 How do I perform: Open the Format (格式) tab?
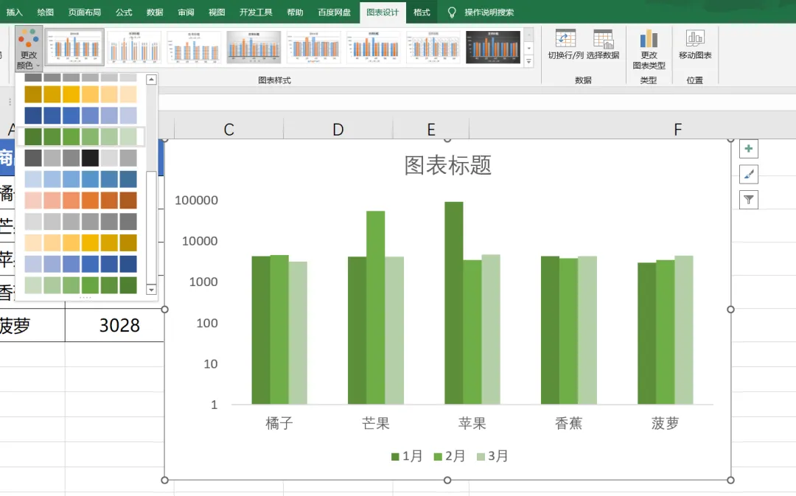coord(422,13)
